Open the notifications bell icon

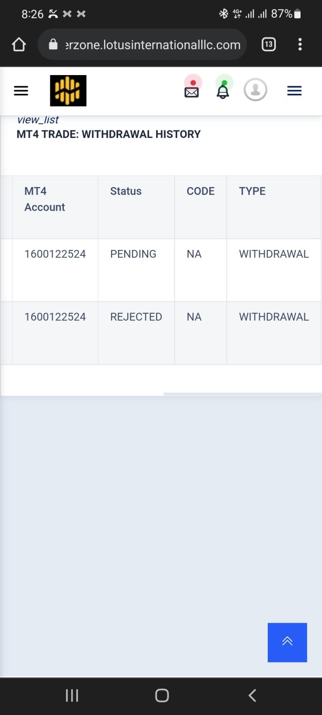[x=223, y=89]
